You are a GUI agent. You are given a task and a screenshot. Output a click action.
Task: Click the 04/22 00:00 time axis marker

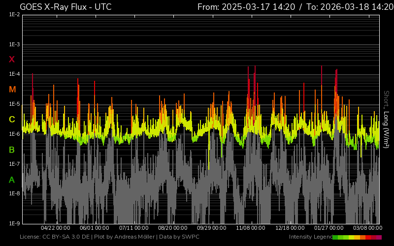(55, 228)
